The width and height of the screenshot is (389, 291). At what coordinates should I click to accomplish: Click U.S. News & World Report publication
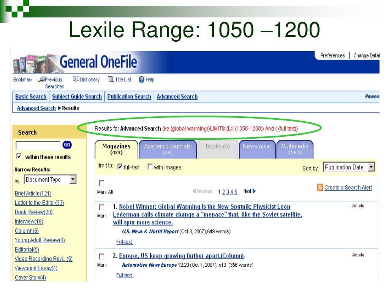click(150, 232)
